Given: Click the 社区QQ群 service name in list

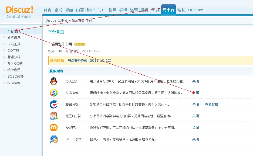Looking at the screenshot, I should coord(73,116).
